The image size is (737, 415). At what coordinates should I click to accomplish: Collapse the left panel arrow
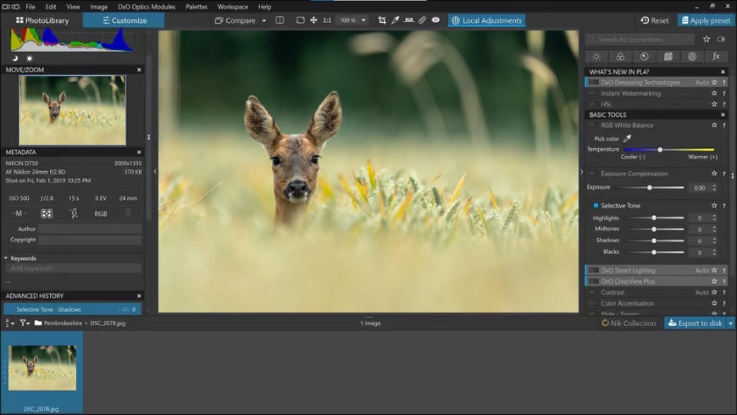pos(155,172)
